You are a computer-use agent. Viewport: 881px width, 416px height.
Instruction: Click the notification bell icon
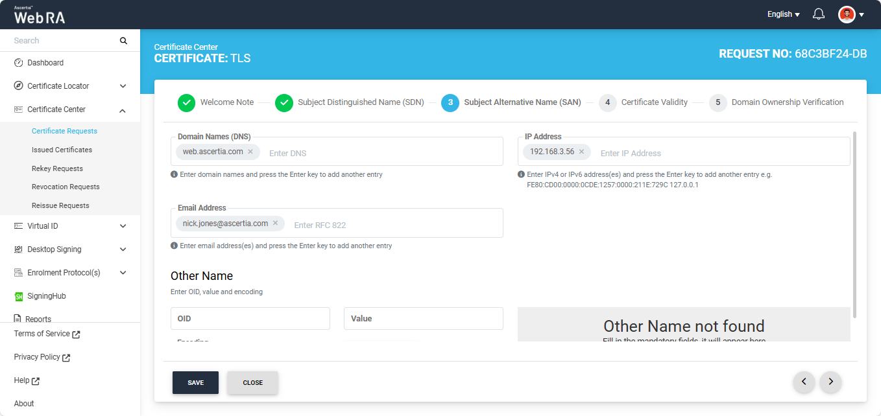click(x=819, y=14)
